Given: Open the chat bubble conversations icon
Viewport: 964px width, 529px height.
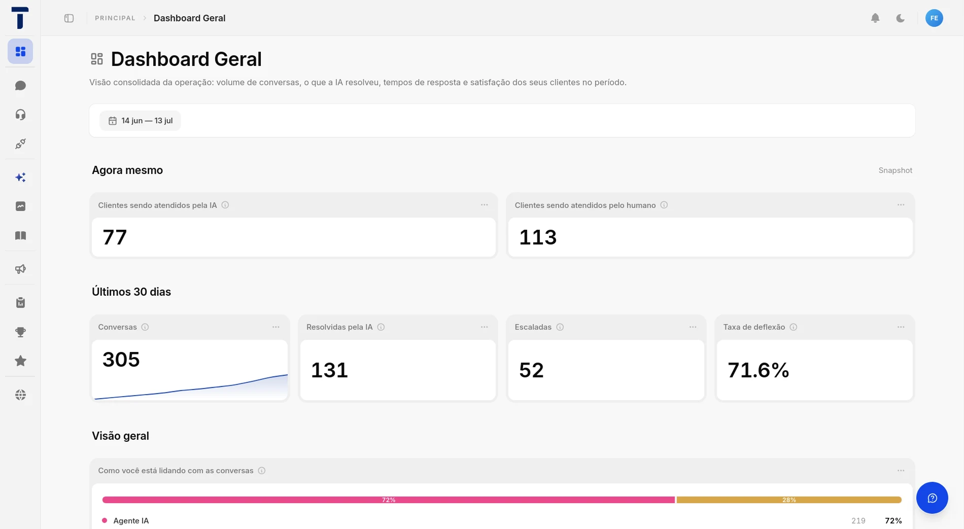Looking at the screenshot, I should (x=20, y=85).
